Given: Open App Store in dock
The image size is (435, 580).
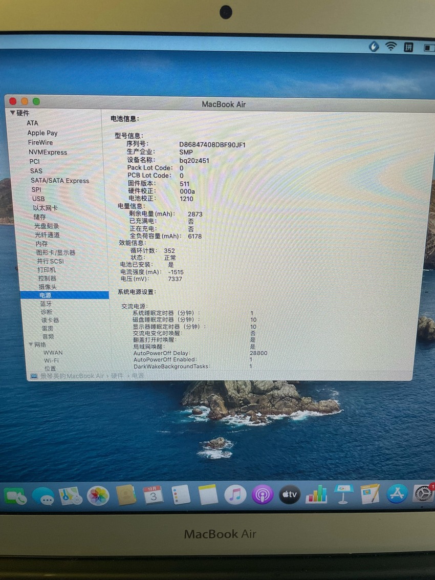Looking at the screenshot, I should point(397,493).
